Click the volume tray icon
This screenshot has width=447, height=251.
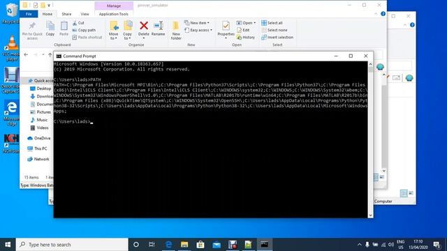(391, 245)
